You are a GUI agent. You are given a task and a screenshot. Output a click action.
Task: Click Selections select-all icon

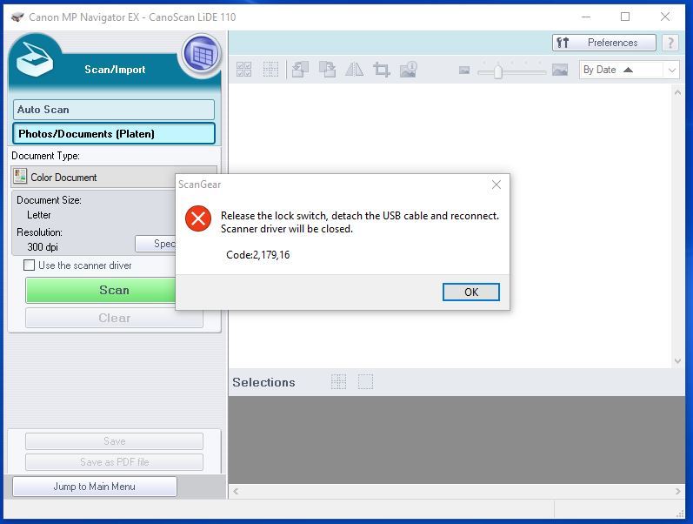(338, 381)
